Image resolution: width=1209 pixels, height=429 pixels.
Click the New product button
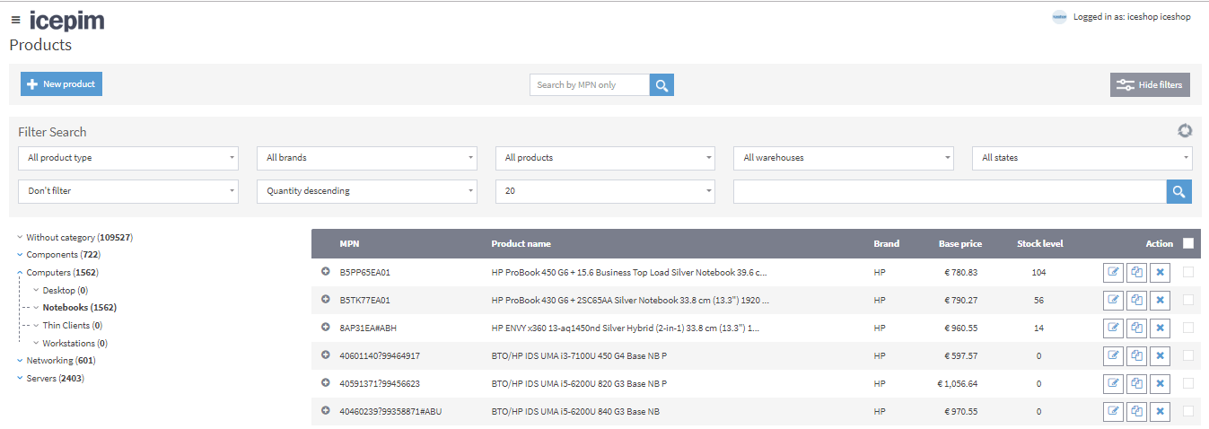(61, 84)
